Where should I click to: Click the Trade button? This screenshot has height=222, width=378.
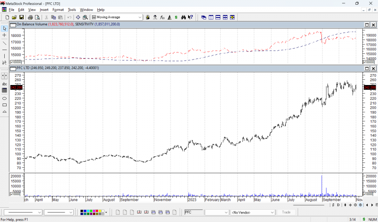[286, 213]
